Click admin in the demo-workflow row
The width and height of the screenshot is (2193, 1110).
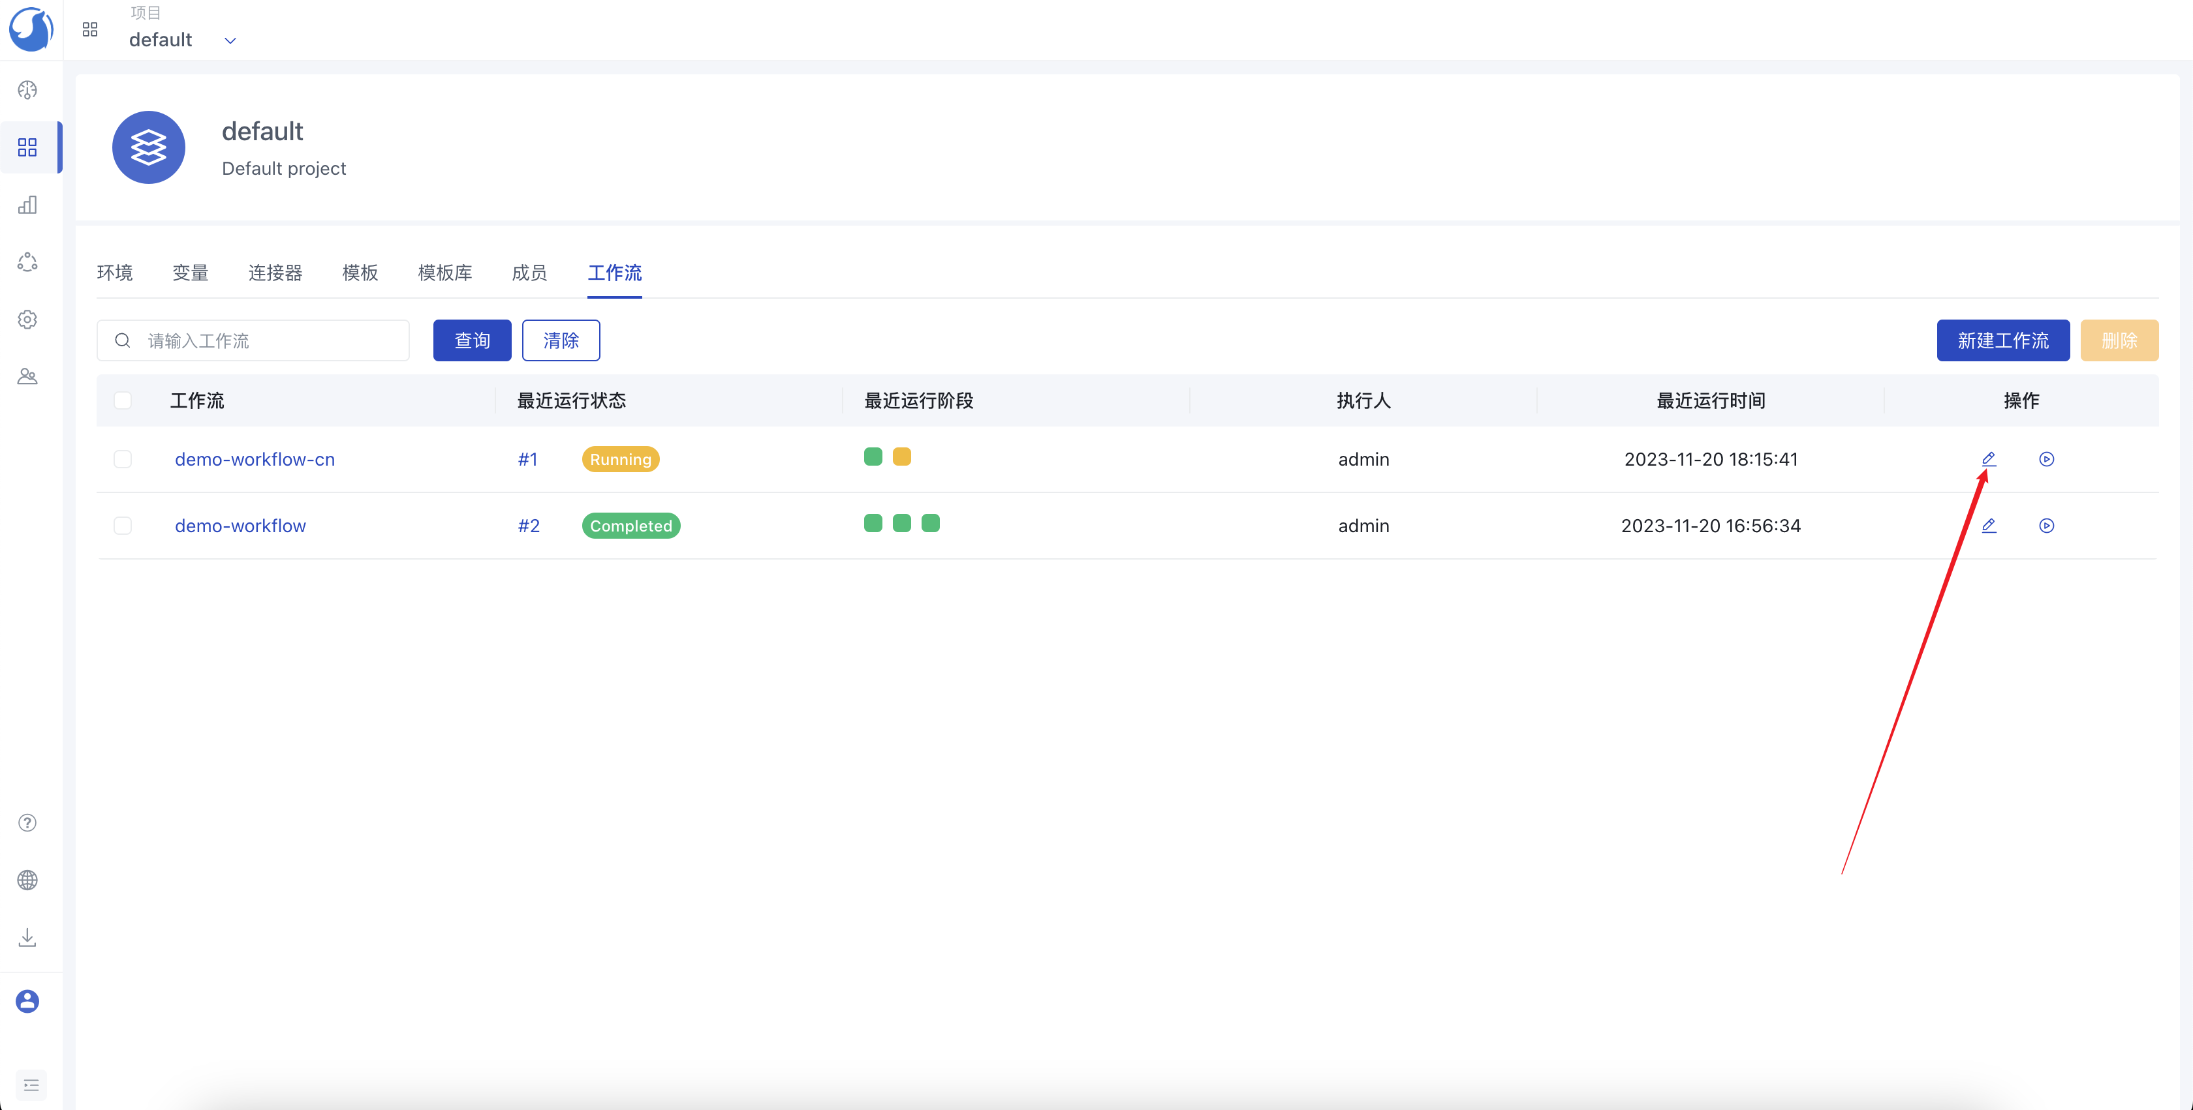click(x=1364, y=526)
